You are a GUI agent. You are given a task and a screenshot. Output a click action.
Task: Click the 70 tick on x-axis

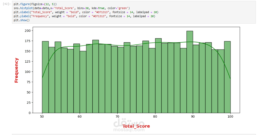(x=117, y=117)
